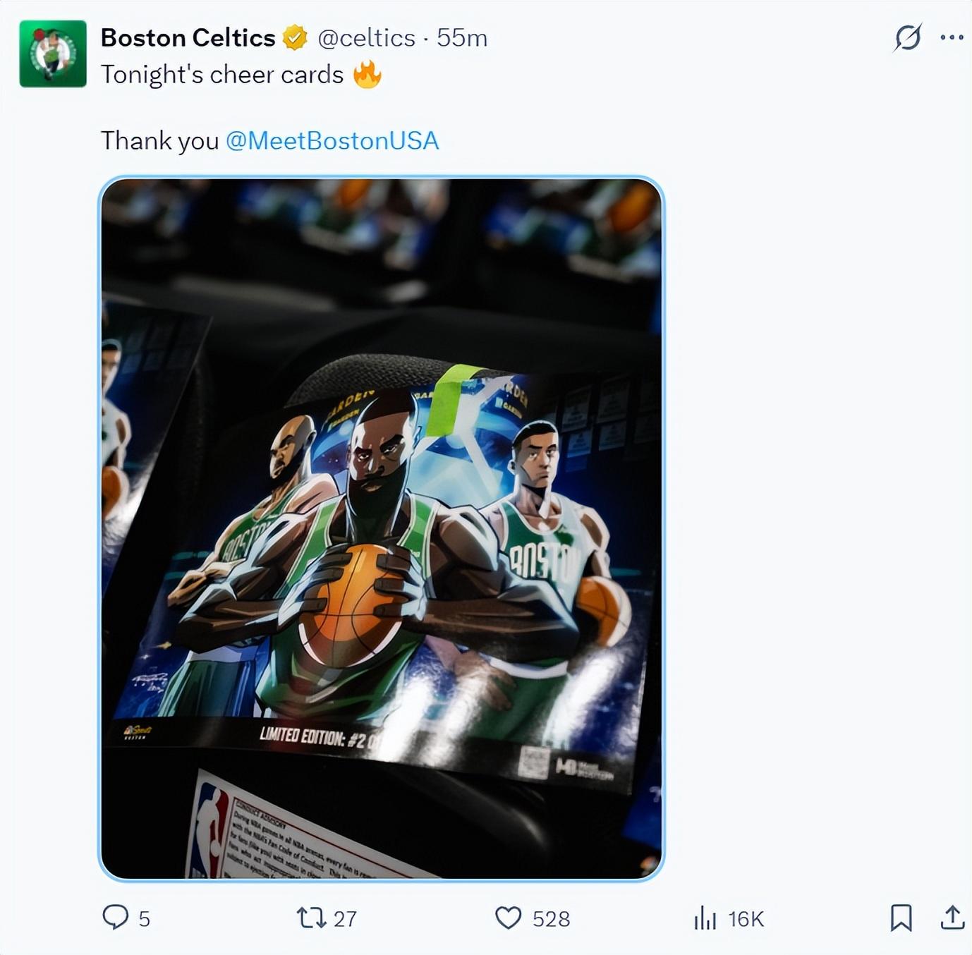This screenshot has height=955, width=972.
Task: Open the @MeetBostonUSA mention link
Action: click(332, 140)
